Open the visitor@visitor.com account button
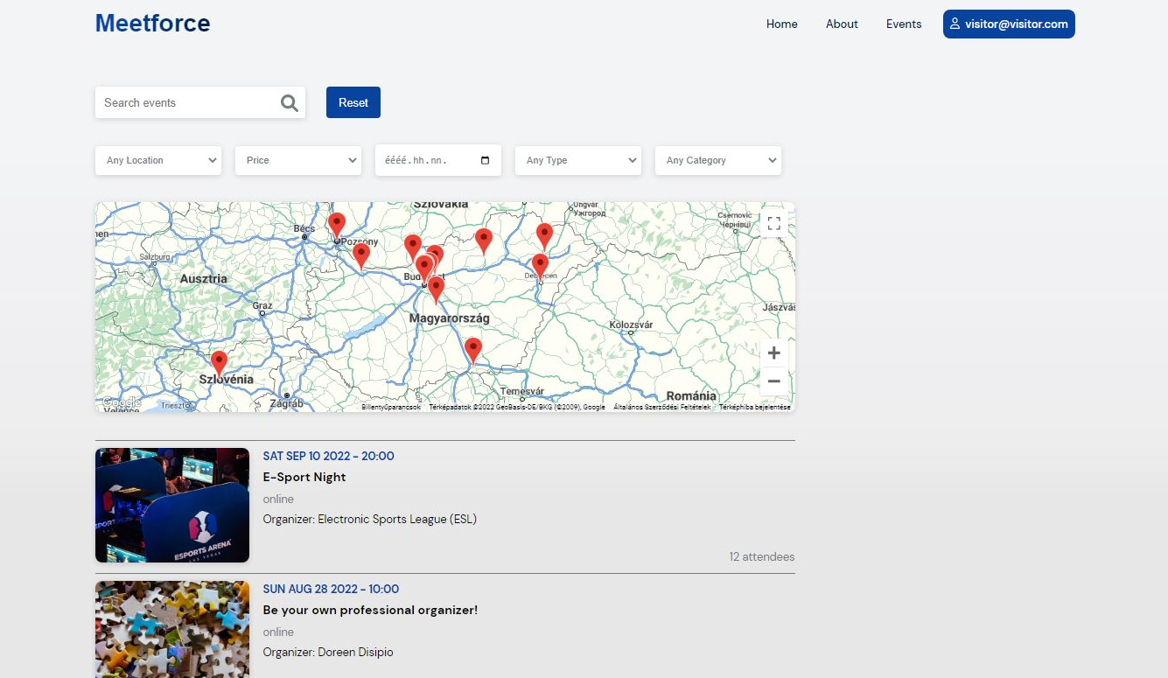This screenshot has width=1168, height=678. 1009,24
